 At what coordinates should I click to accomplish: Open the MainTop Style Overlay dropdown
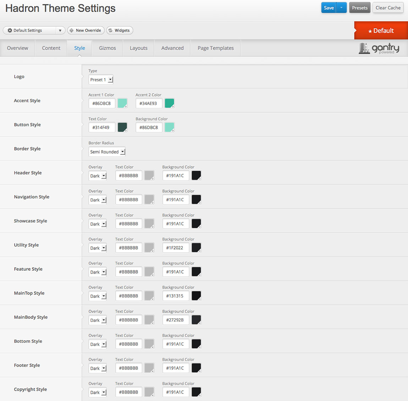click(x=98, y=296)
